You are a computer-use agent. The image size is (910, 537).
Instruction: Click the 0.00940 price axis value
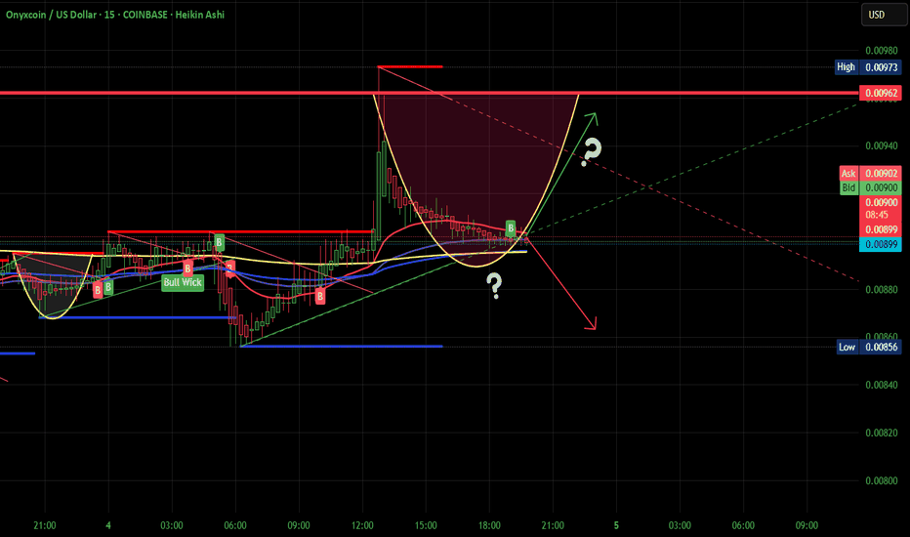[x=881, y=145]
